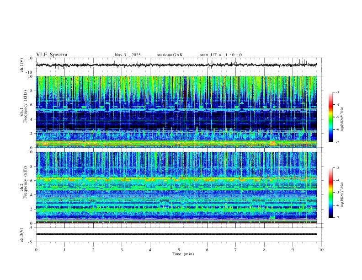Click the log(PSD) label beside the ch.2 colorbar
Screen dimensions: 362x280
point(342,194)
